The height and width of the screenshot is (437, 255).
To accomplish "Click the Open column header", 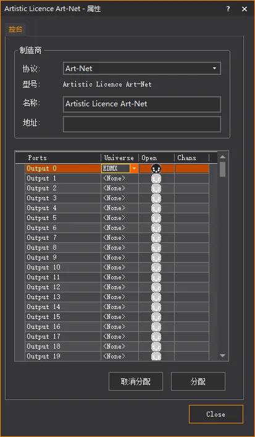I will (x=156, y=158).
